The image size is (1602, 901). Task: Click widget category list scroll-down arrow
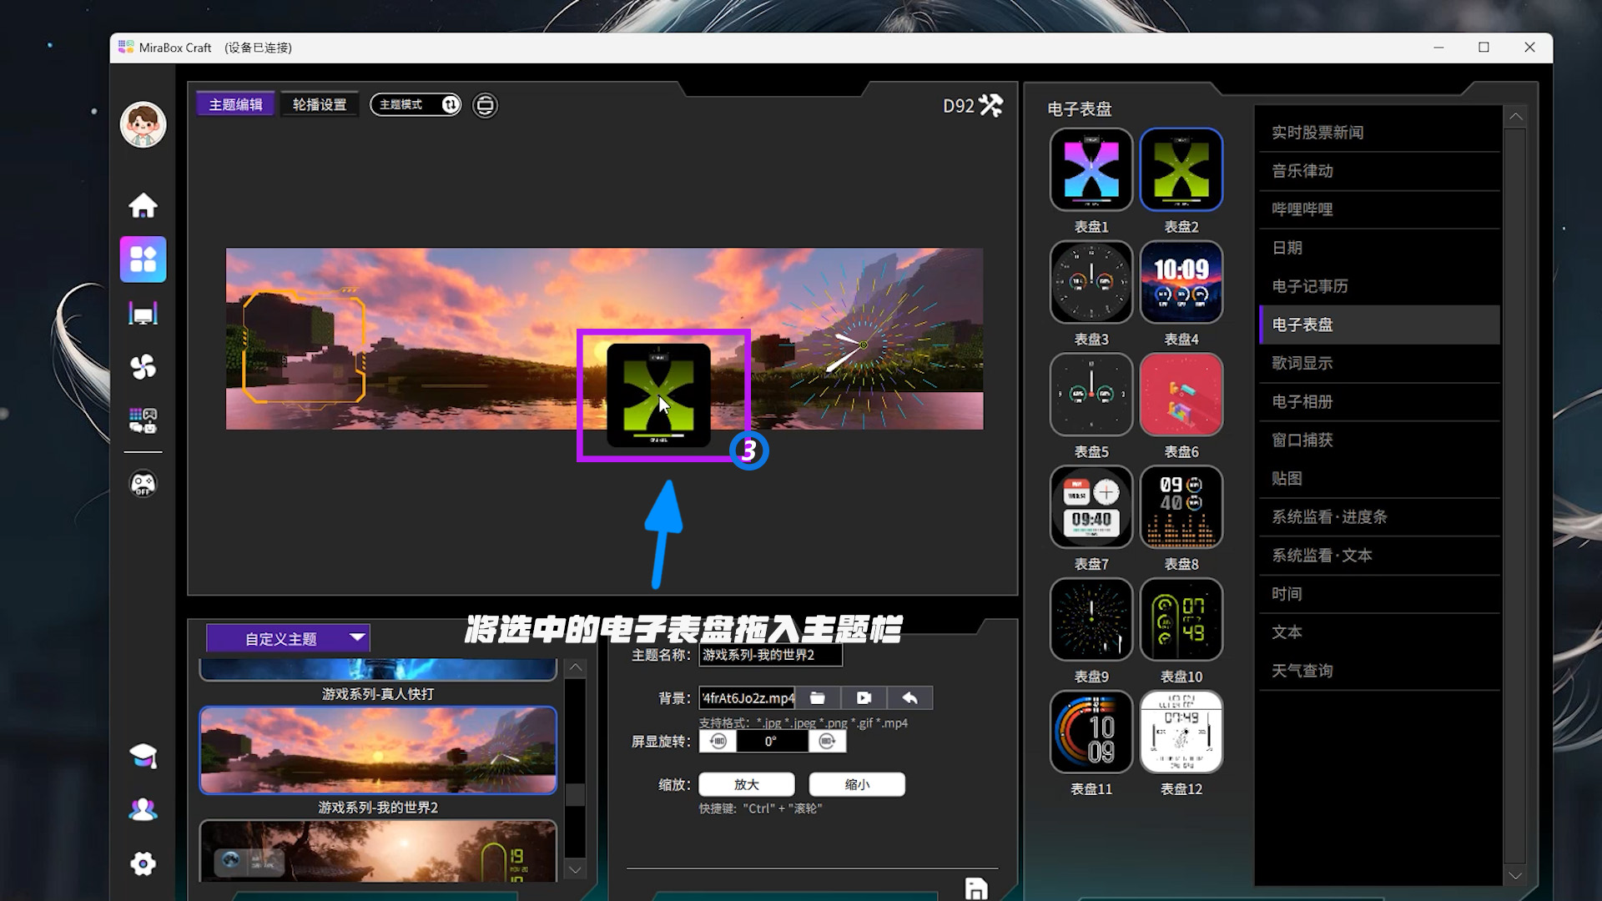tap(1515, 875)
